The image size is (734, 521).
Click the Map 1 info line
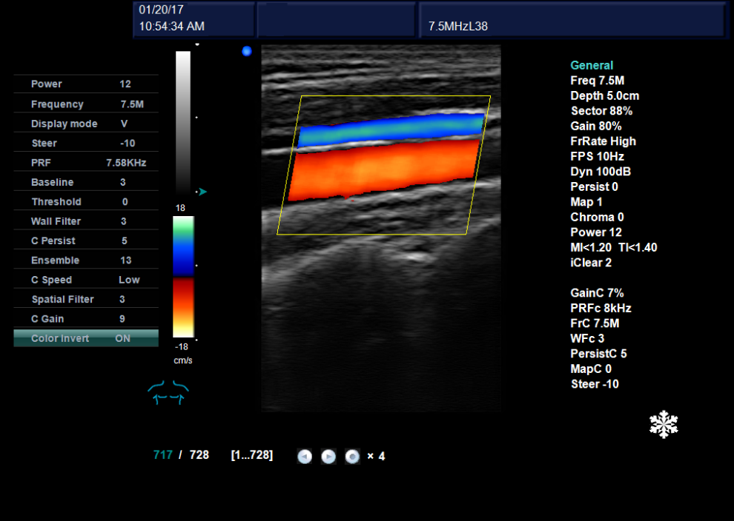pos(586,202)
